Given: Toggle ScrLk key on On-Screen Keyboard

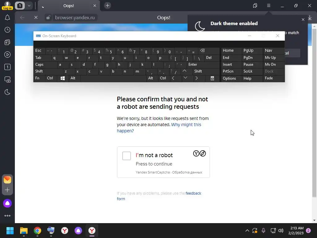Looking at the screenshot, I should (x=252, y=71).
